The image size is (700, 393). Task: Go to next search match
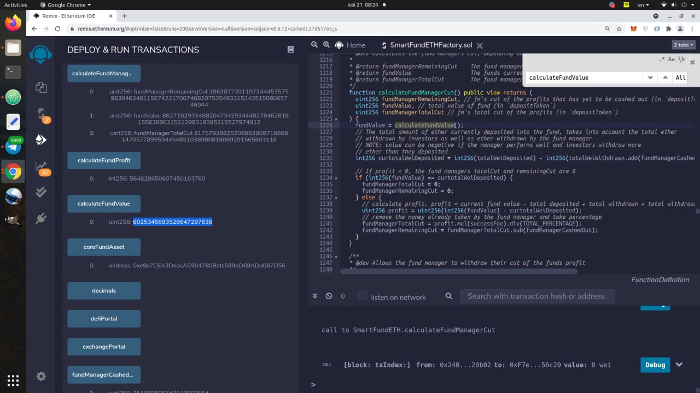(x=650, y=78)
